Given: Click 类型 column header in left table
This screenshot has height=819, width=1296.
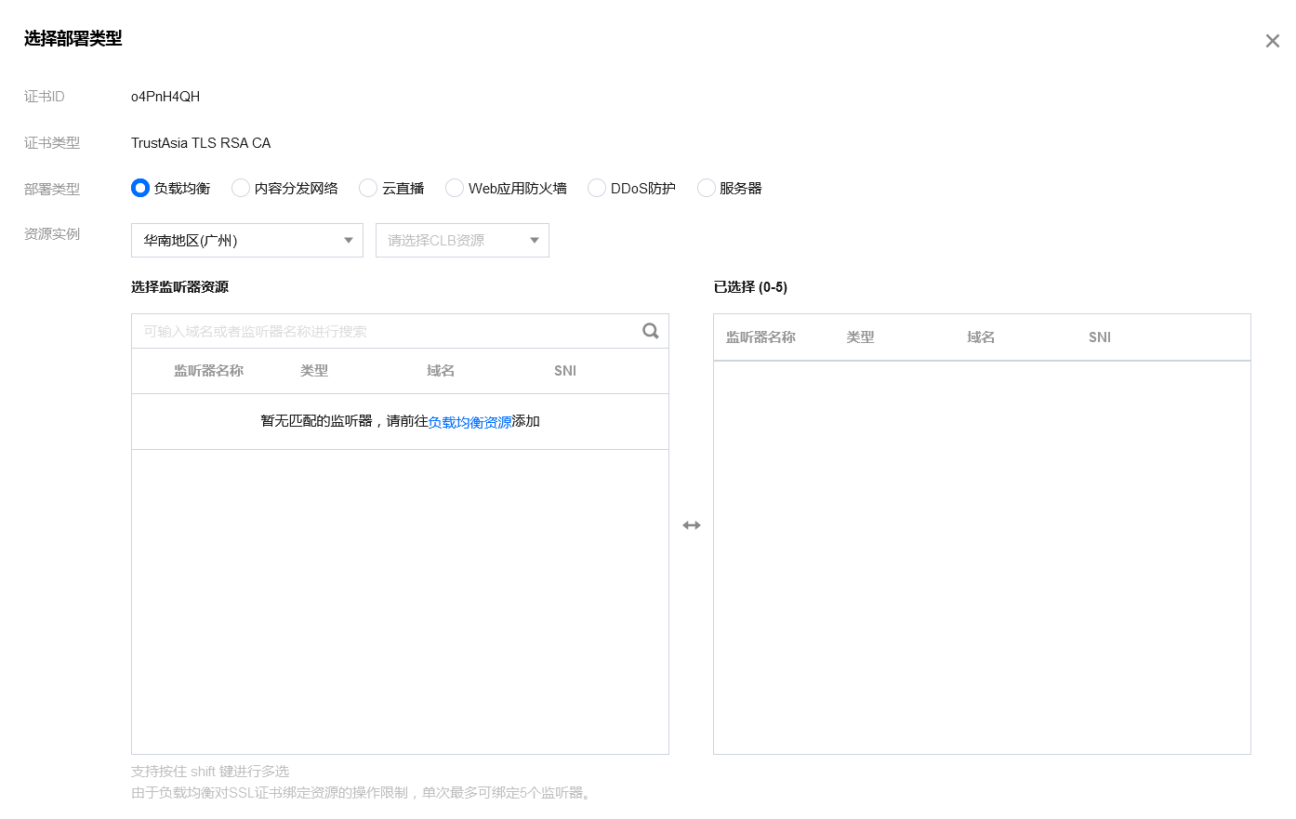Looking at the screenshot, I should coord(314,371).
